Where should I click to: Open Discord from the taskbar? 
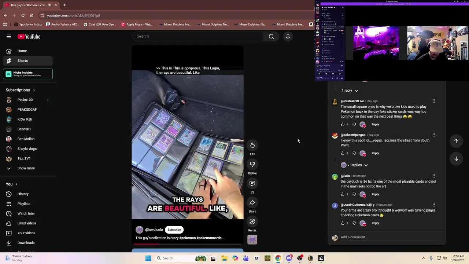click(x=289, y=258)
